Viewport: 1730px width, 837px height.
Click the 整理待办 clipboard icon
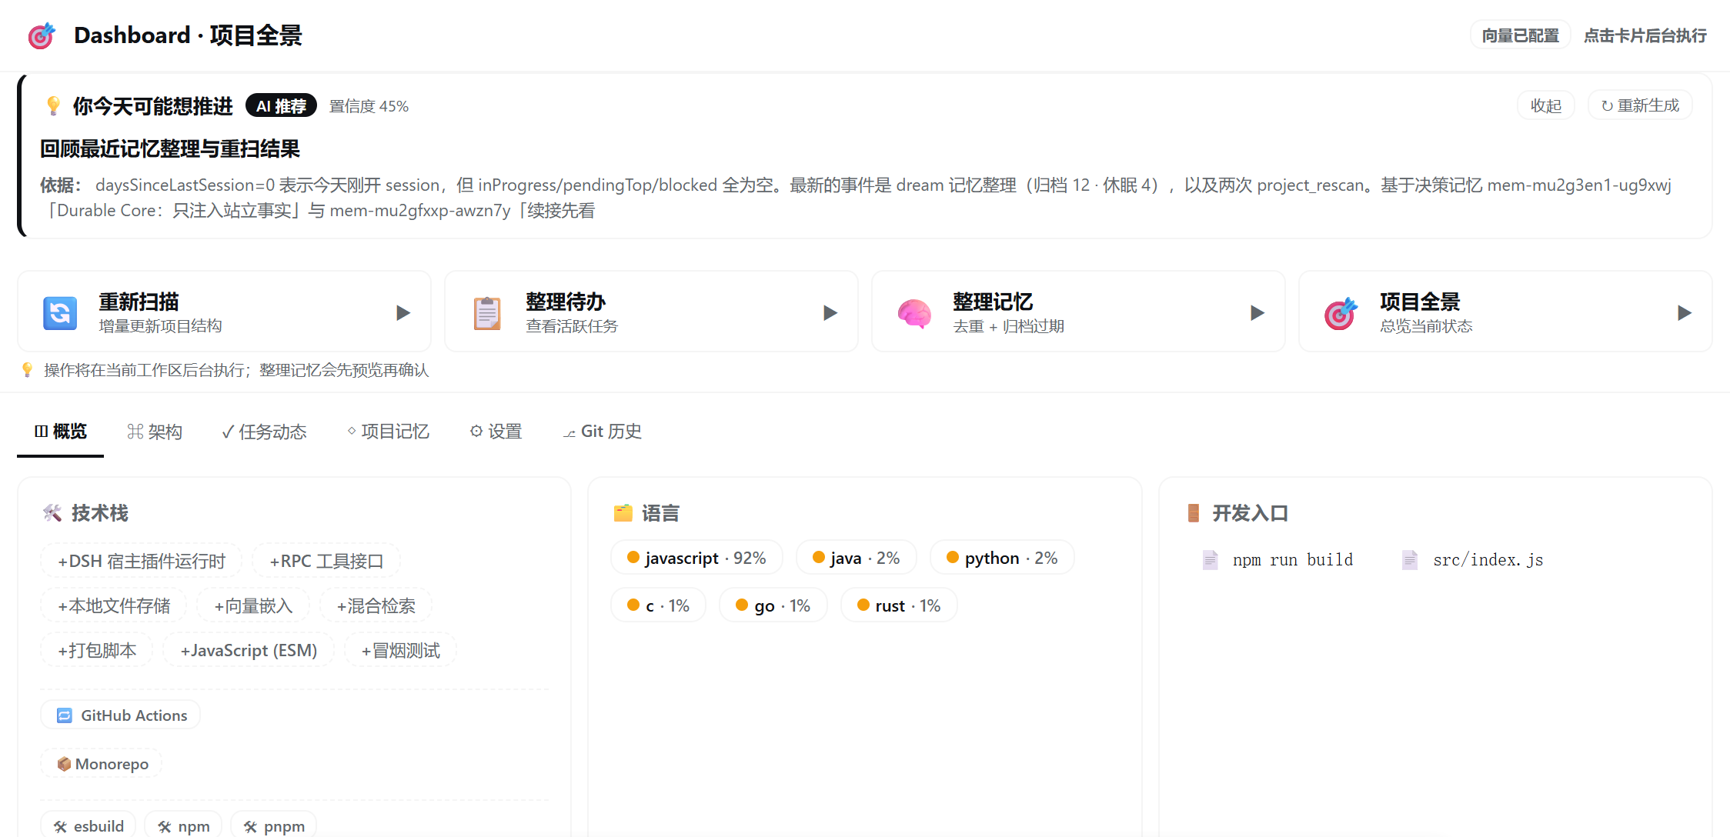pos(487,313)
